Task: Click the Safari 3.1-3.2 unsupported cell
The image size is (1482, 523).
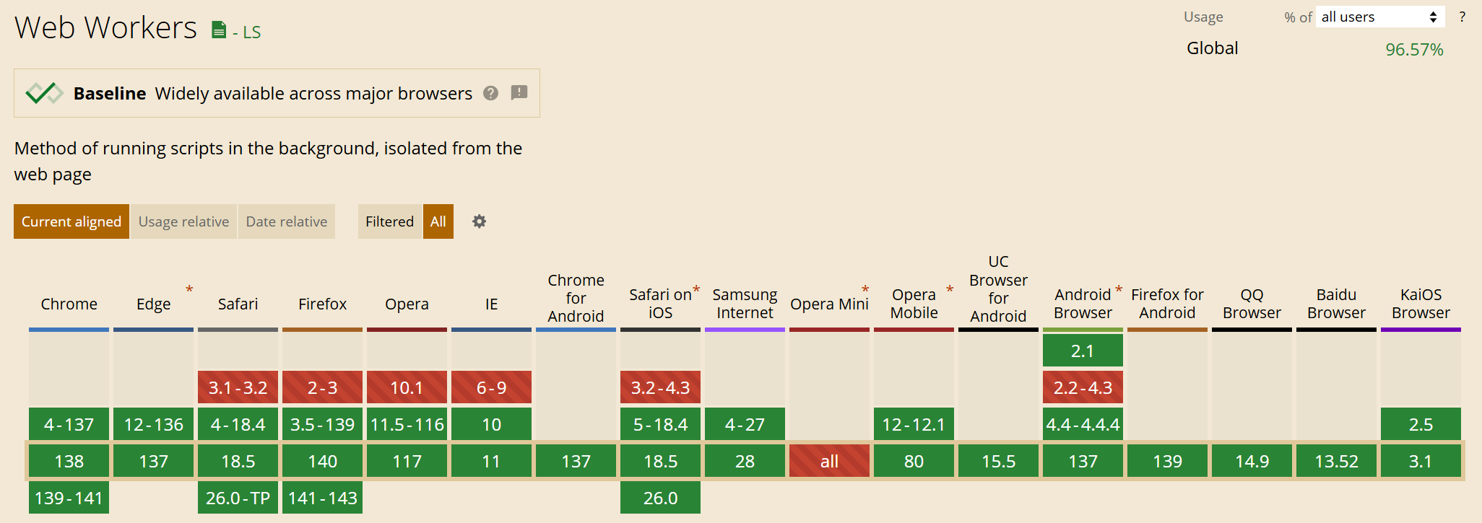Action: pyautogui.click(x=238, y=387)
